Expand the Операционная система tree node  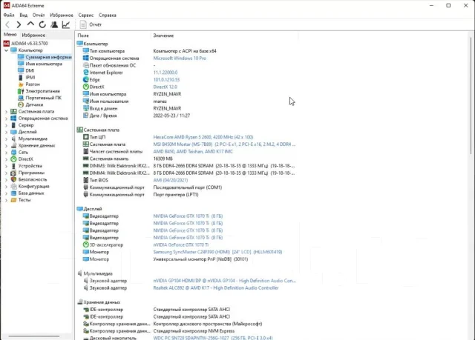tap(6, 119)
